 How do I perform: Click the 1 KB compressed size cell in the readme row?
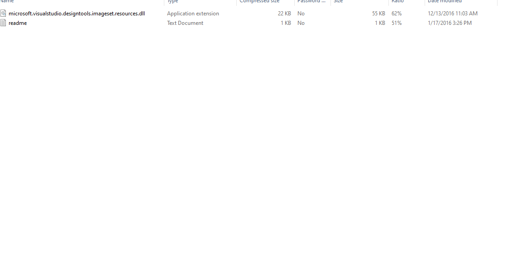286,23
